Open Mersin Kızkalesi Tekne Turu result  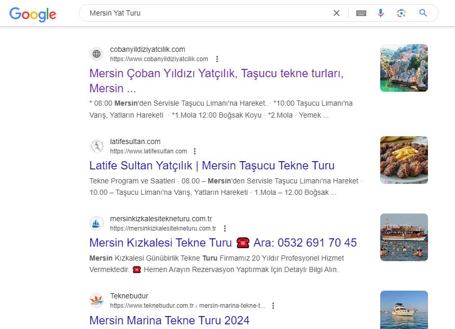tap(160, 242)
